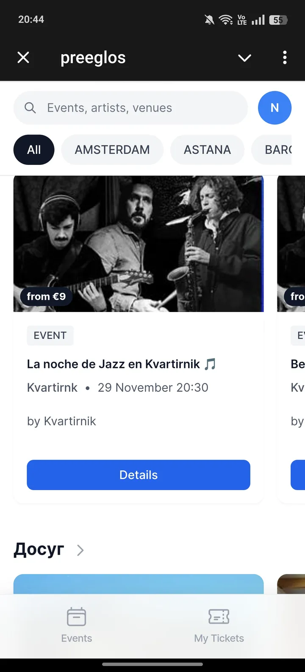305x672 pixels.
Task: Open La noche de Jazz en Kvartirnik title
Action: coord(122,364)
